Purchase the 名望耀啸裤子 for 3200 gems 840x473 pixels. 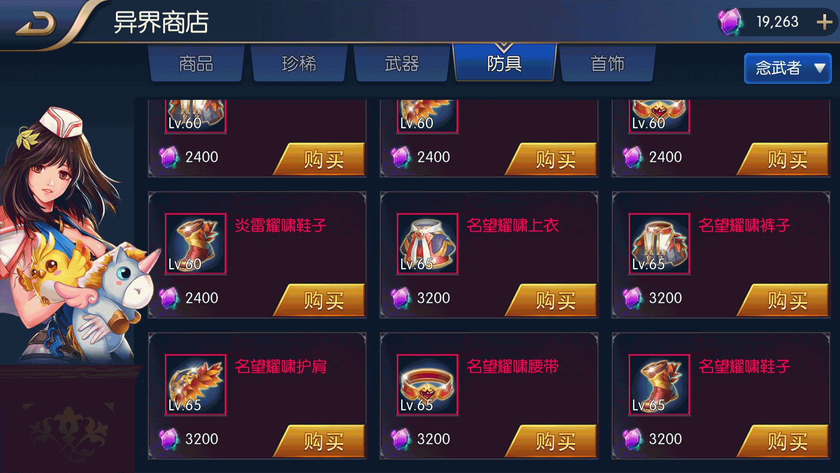tap(784, 300)
